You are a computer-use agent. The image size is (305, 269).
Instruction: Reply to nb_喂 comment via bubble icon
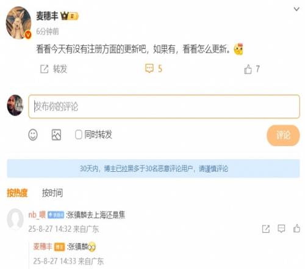(281, 229)
